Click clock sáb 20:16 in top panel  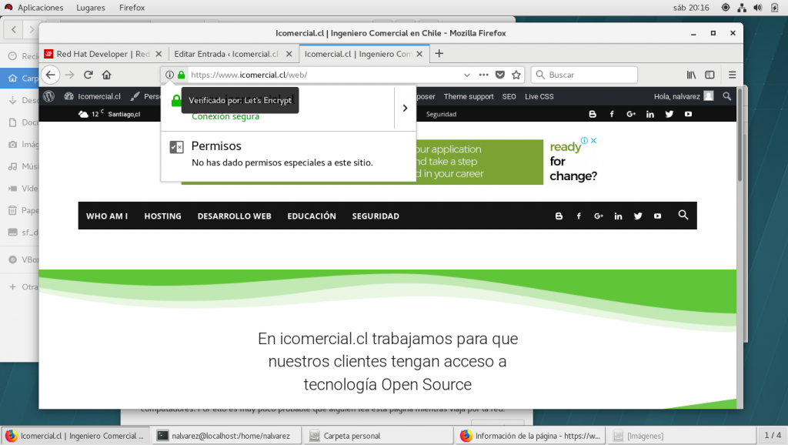point(691,8)
